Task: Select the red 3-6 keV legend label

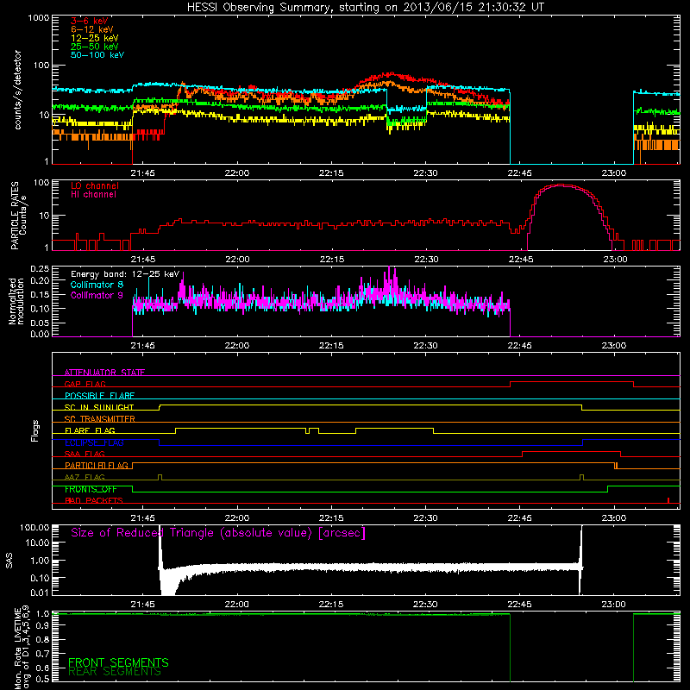Action: click(x=90, y=21)
